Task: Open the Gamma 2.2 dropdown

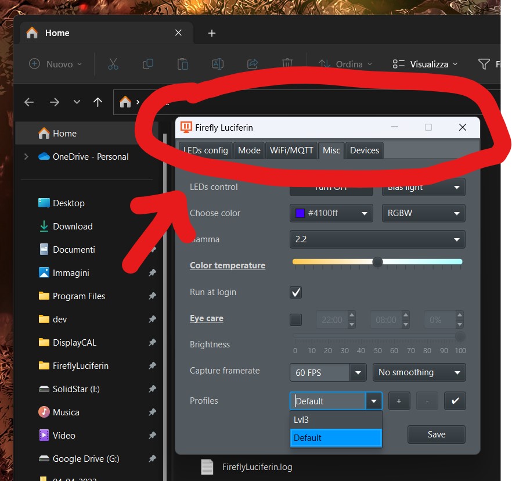Action: (x=377, y=239)
